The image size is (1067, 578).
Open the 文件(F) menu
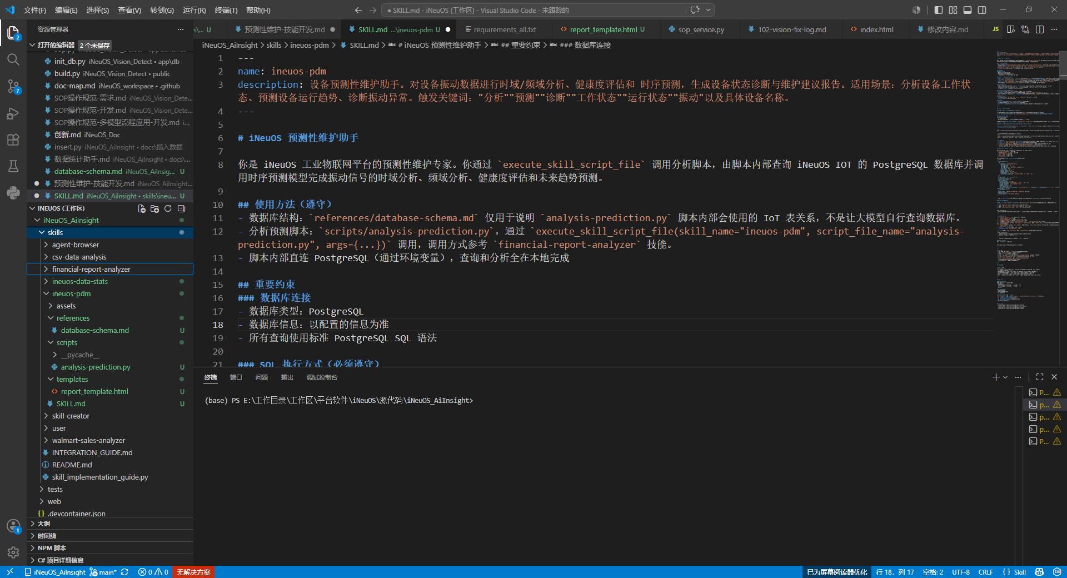tap(35, 10)
